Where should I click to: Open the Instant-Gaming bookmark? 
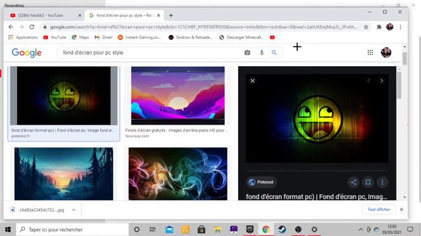[x=139, y=37]
